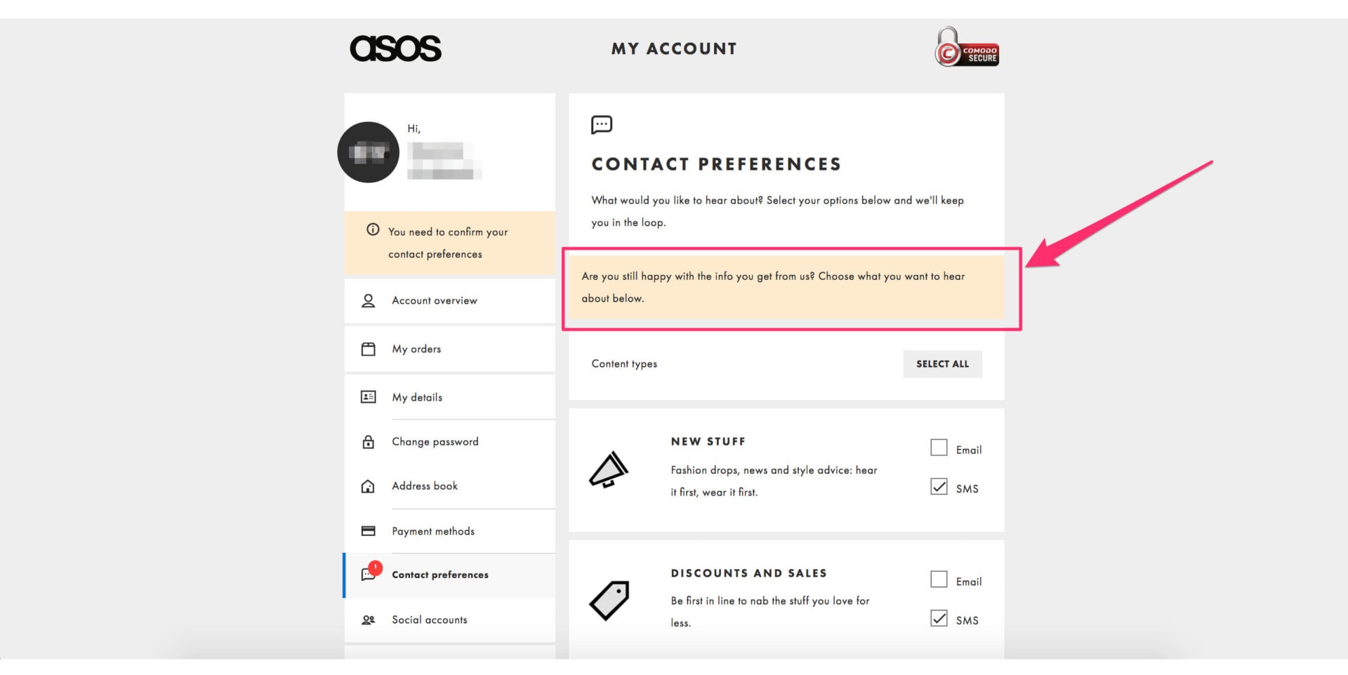The width and height of the screenshot is (1348, 675).
Task: Click the My details ID card icon
Action: tap(367, 396)
